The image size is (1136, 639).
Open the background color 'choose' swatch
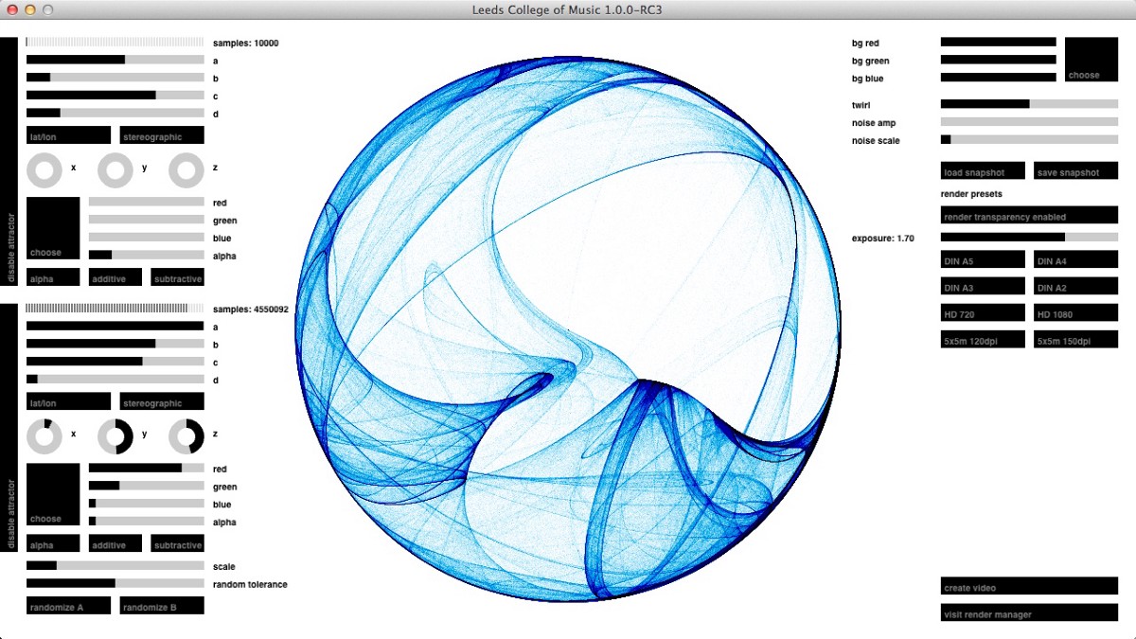click(x=1091, y=59)
